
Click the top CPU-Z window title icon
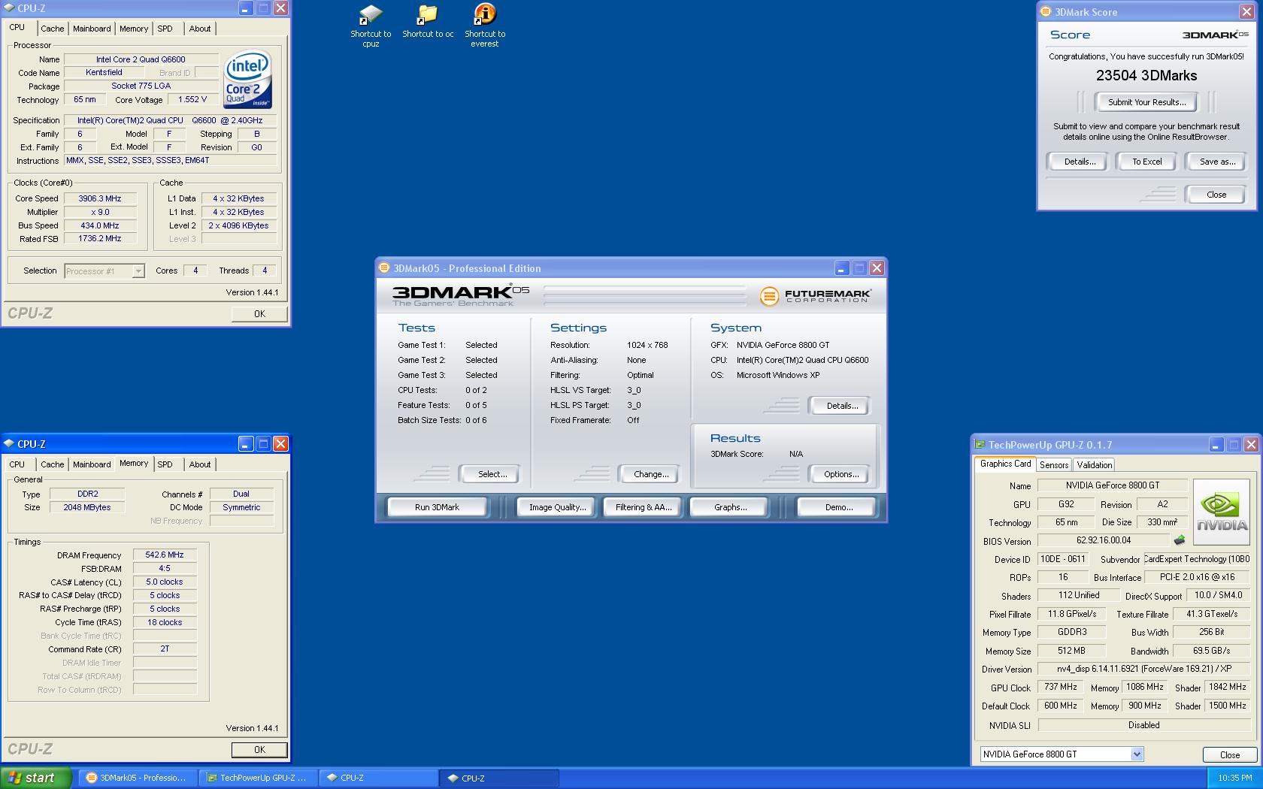(8, 8)
